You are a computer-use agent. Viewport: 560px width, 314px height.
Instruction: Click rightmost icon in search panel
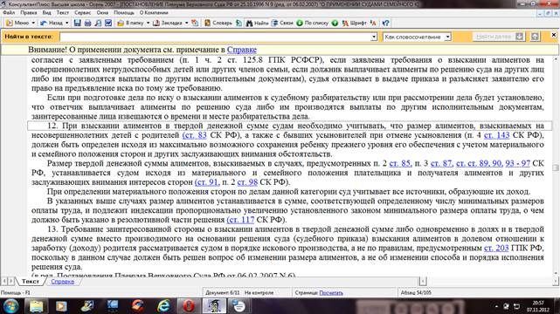point(535,37)
